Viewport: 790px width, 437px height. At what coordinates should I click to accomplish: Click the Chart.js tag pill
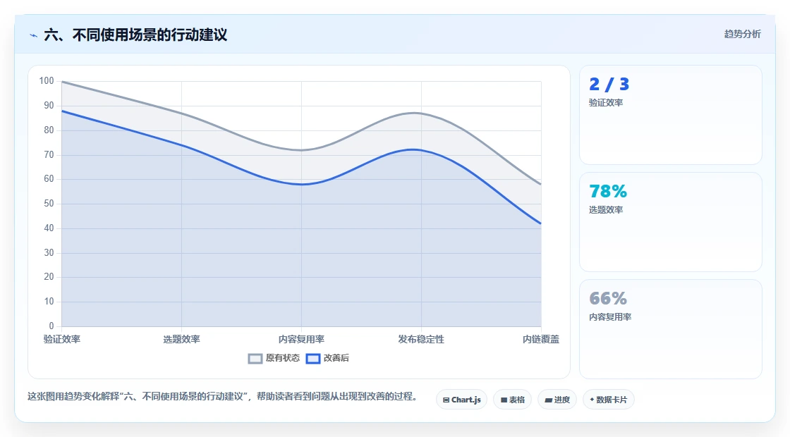click(x=461, y=400)
